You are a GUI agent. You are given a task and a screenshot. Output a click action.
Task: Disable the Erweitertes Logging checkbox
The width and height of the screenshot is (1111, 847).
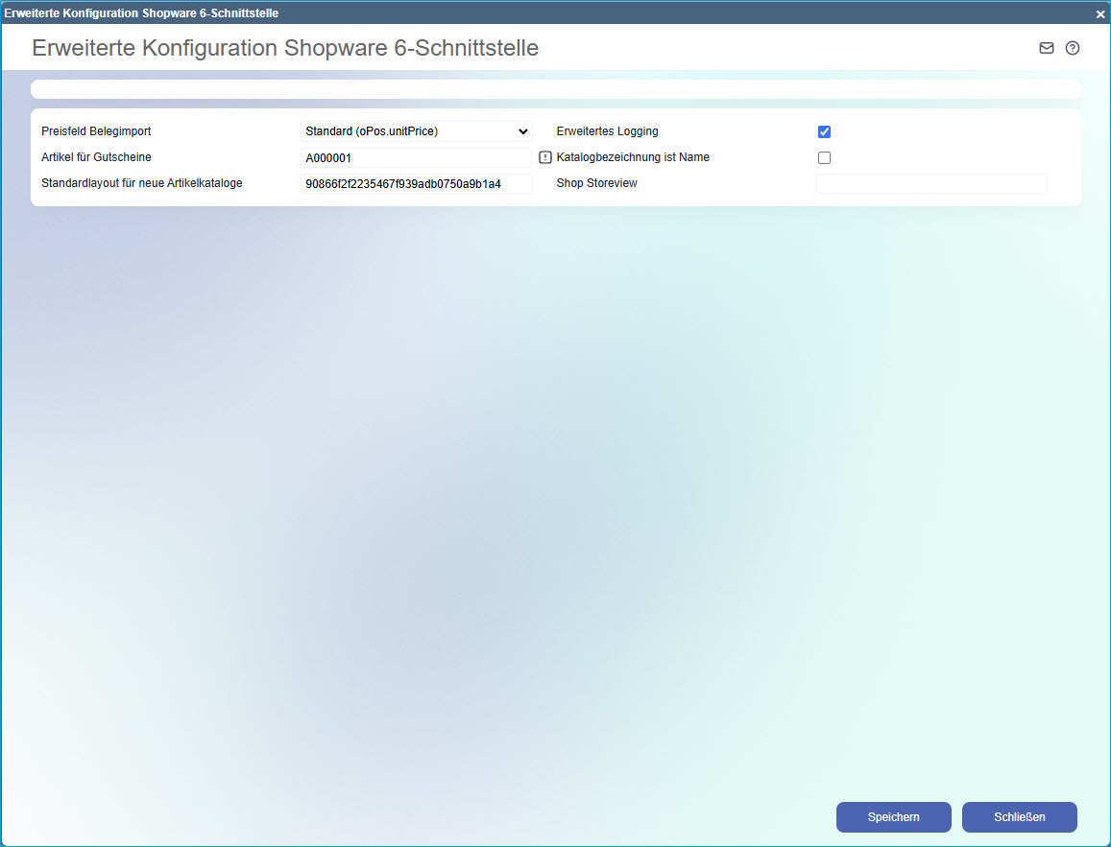point(824,131)
